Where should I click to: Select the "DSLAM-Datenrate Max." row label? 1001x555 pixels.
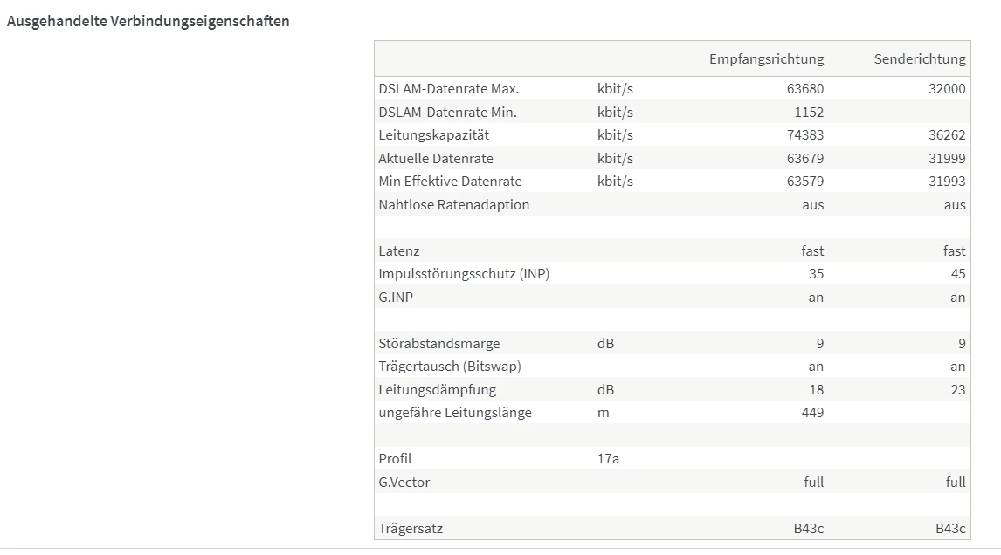click(x=449, y=89)
